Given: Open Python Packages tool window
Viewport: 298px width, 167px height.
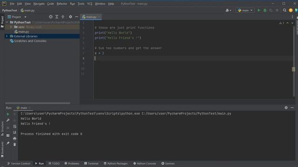Looking at the screenshot, I should 115,163.
